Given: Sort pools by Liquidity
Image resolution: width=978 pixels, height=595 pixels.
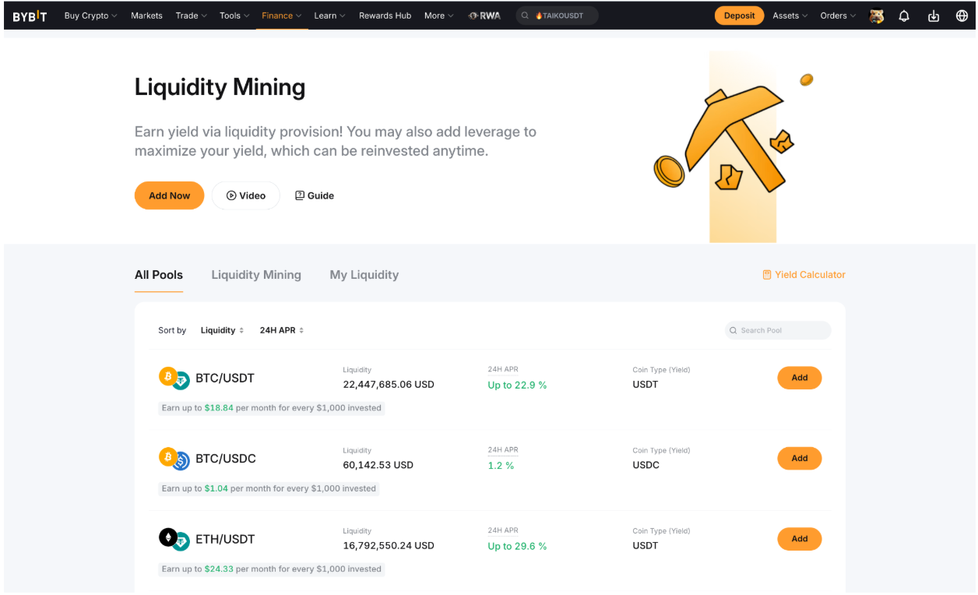Looking at the screenshot, I should [222, 330].
